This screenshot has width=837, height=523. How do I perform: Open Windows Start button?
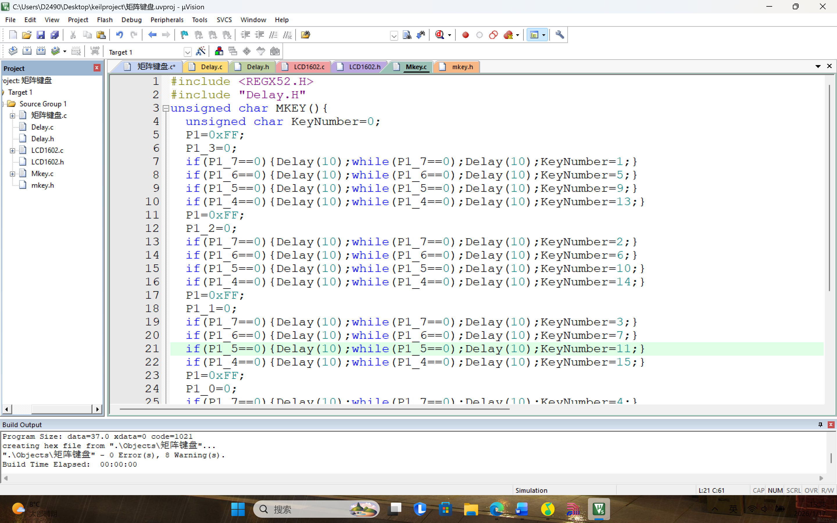(238, 509)
